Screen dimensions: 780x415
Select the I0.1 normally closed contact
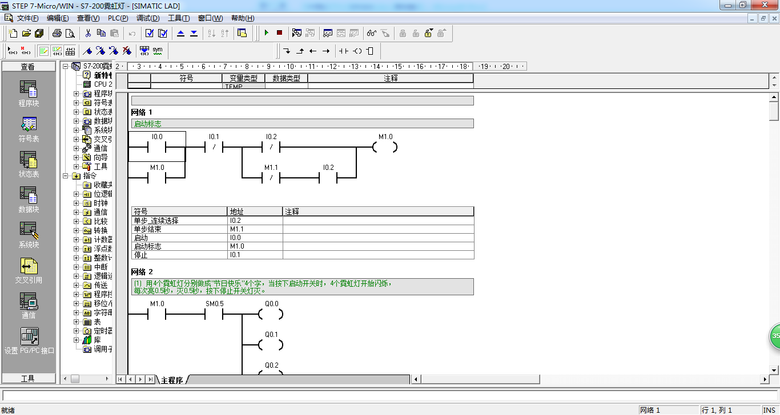coord(214,147)
